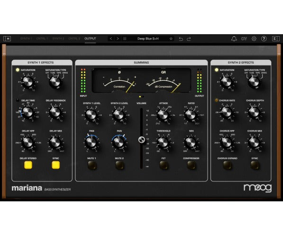Click the Chorus Mix knob
This screenshot has height=236, width=283.
click(254, 142)
